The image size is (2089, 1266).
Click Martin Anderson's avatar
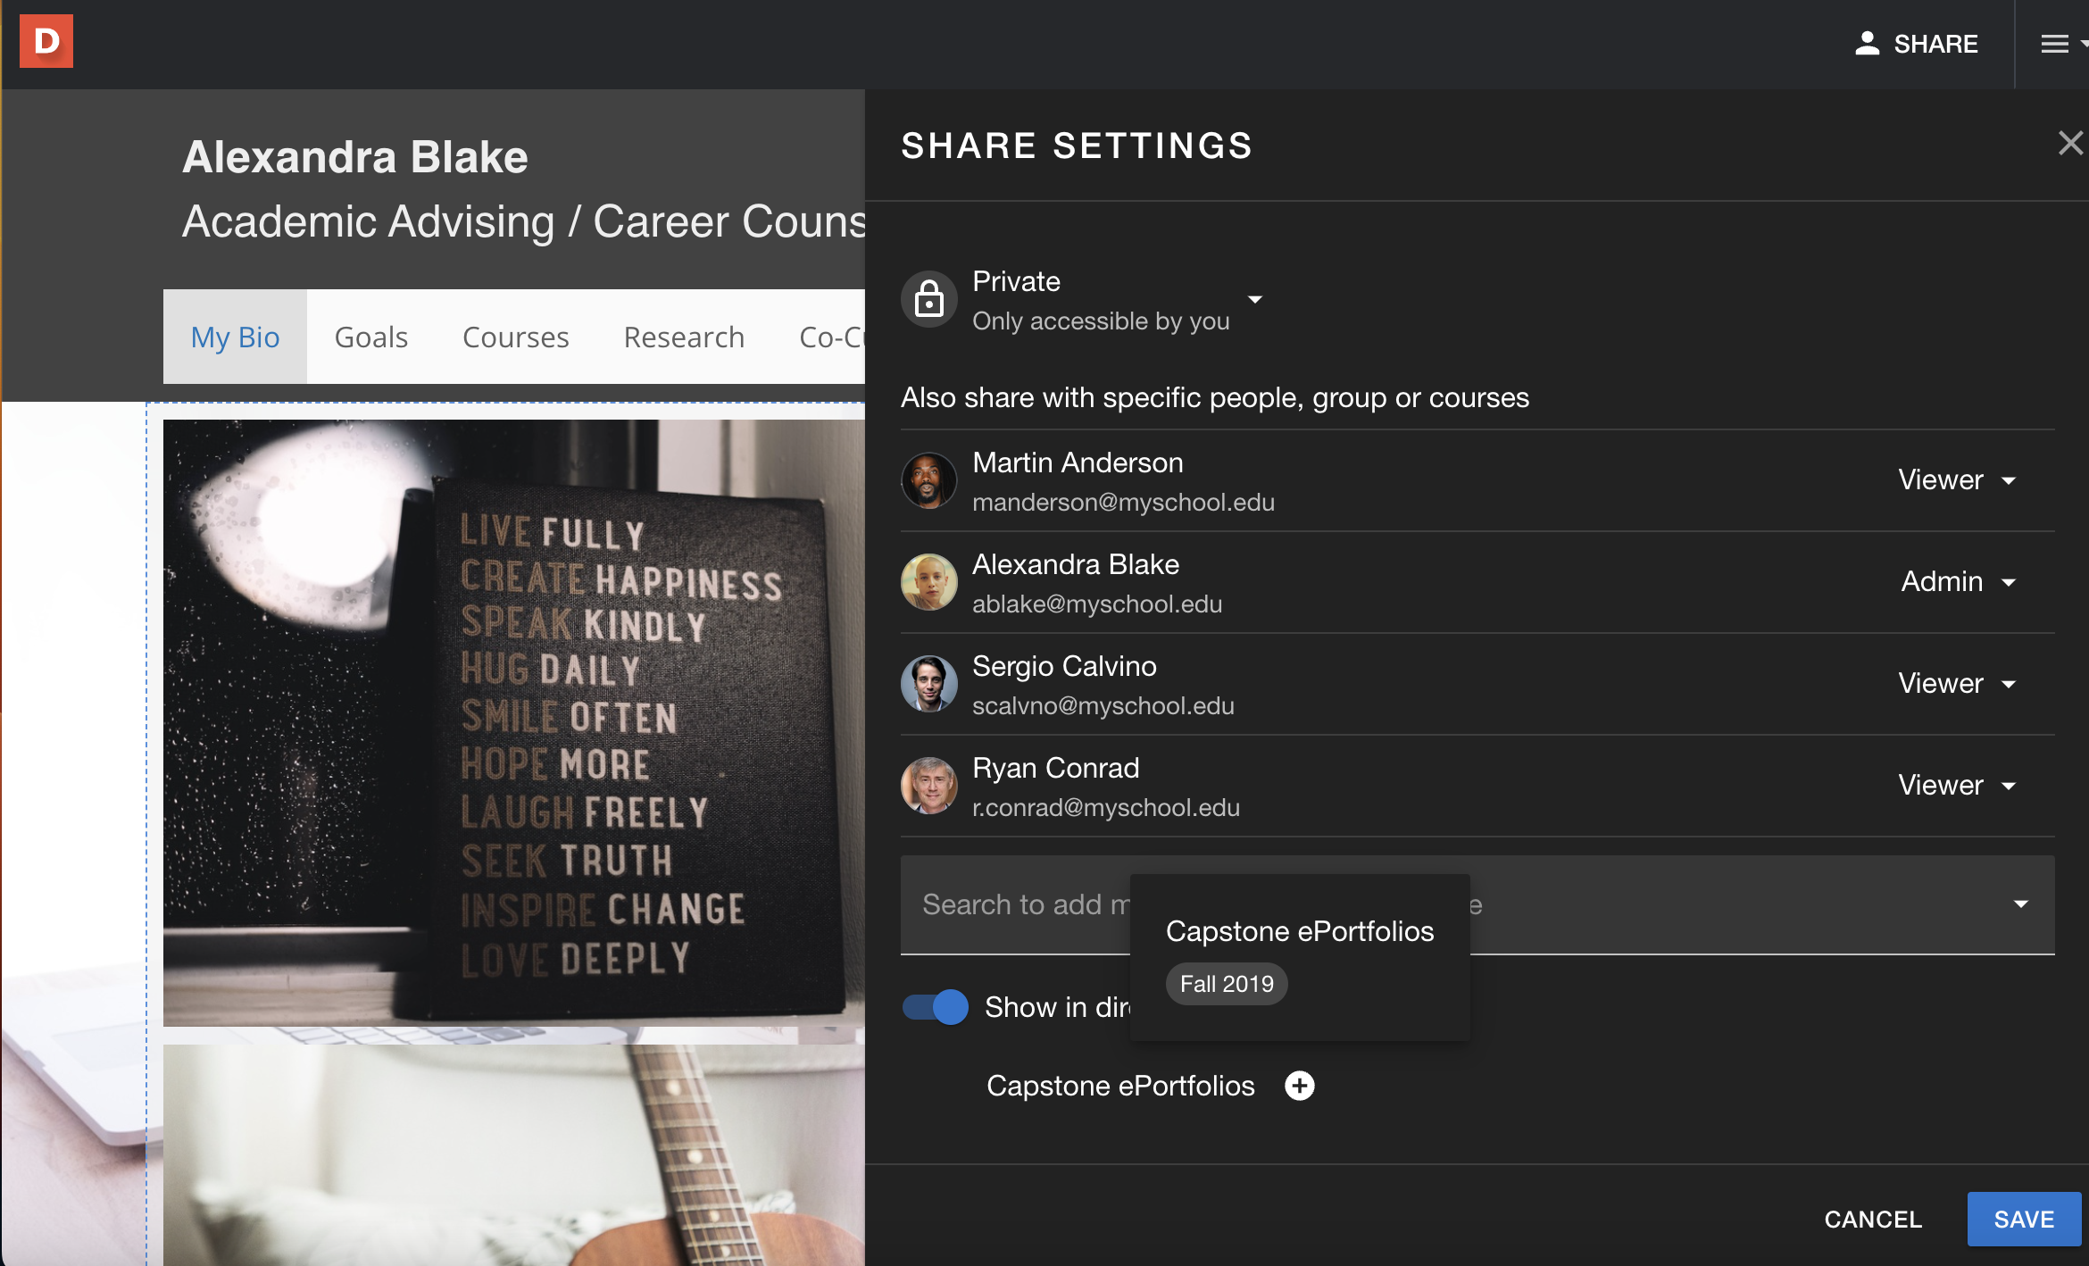pos(928,481)
